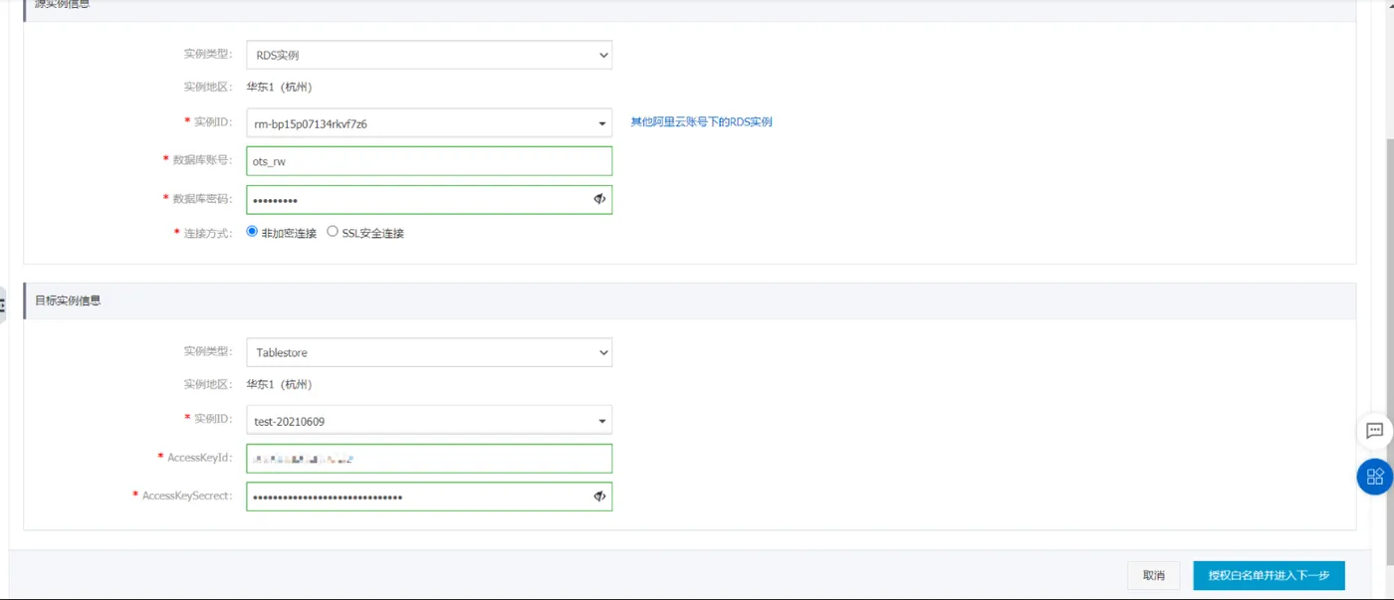Image resolution: width=1394 pixels, height=600 pixels.
Task: Show the database password via eye icon
Action: tap(599, 199)
